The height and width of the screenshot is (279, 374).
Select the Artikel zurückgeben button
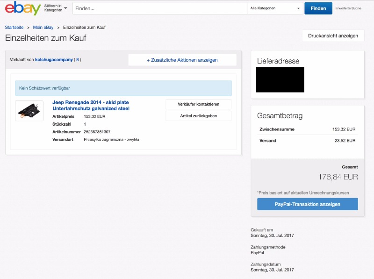[198, 116]
